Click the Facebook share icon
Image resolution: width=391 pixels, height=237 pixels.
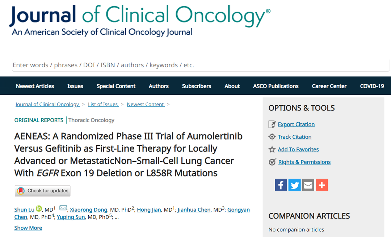pyautogui.click(x=281, y=185)
